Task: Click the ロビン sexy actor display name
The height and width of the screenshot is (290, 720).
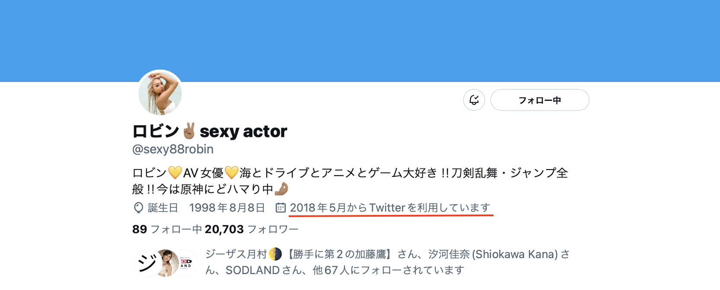Action: click(x=210, y=131)
